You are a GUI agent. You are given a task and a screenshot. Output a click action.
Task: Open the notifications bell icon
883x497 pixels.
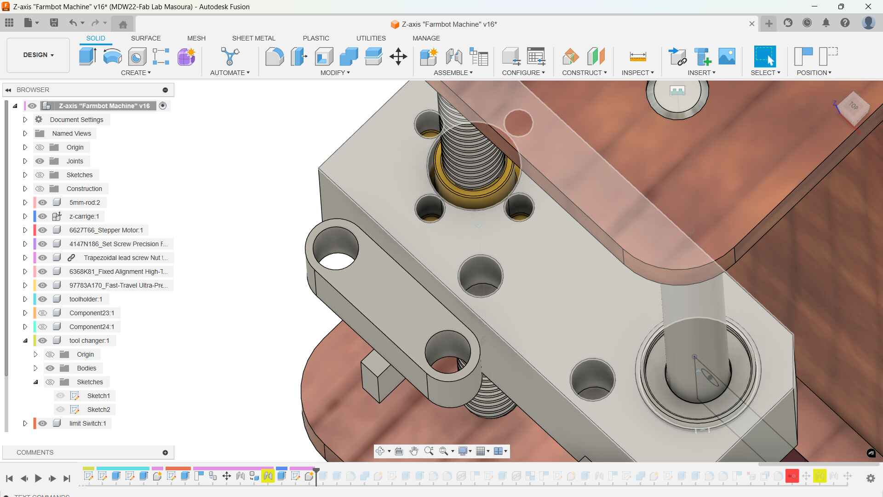click(x=826, y=23)
